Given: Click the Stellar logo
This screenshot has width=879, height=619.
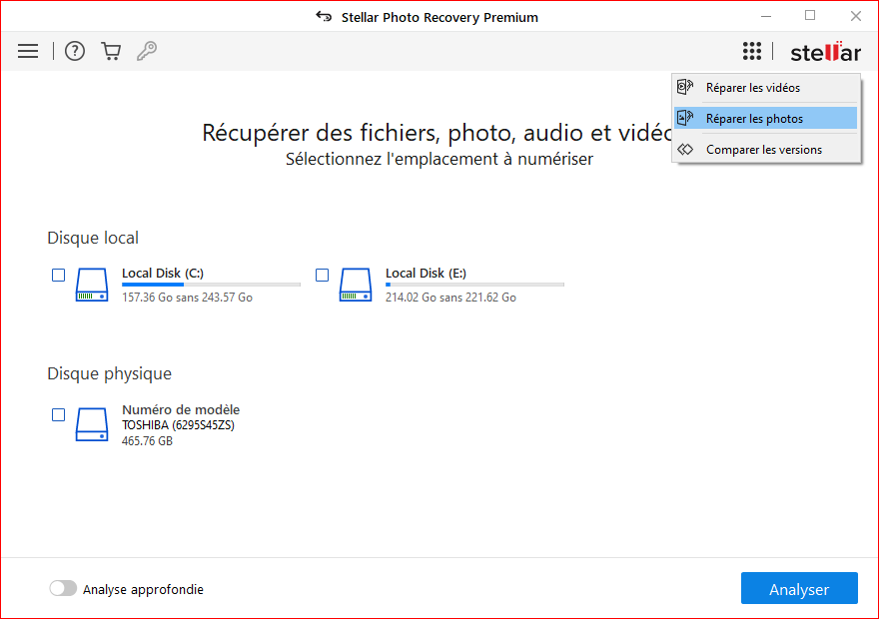Looking at the screenshot, I should pyautogui.click(x=825, y=52).
